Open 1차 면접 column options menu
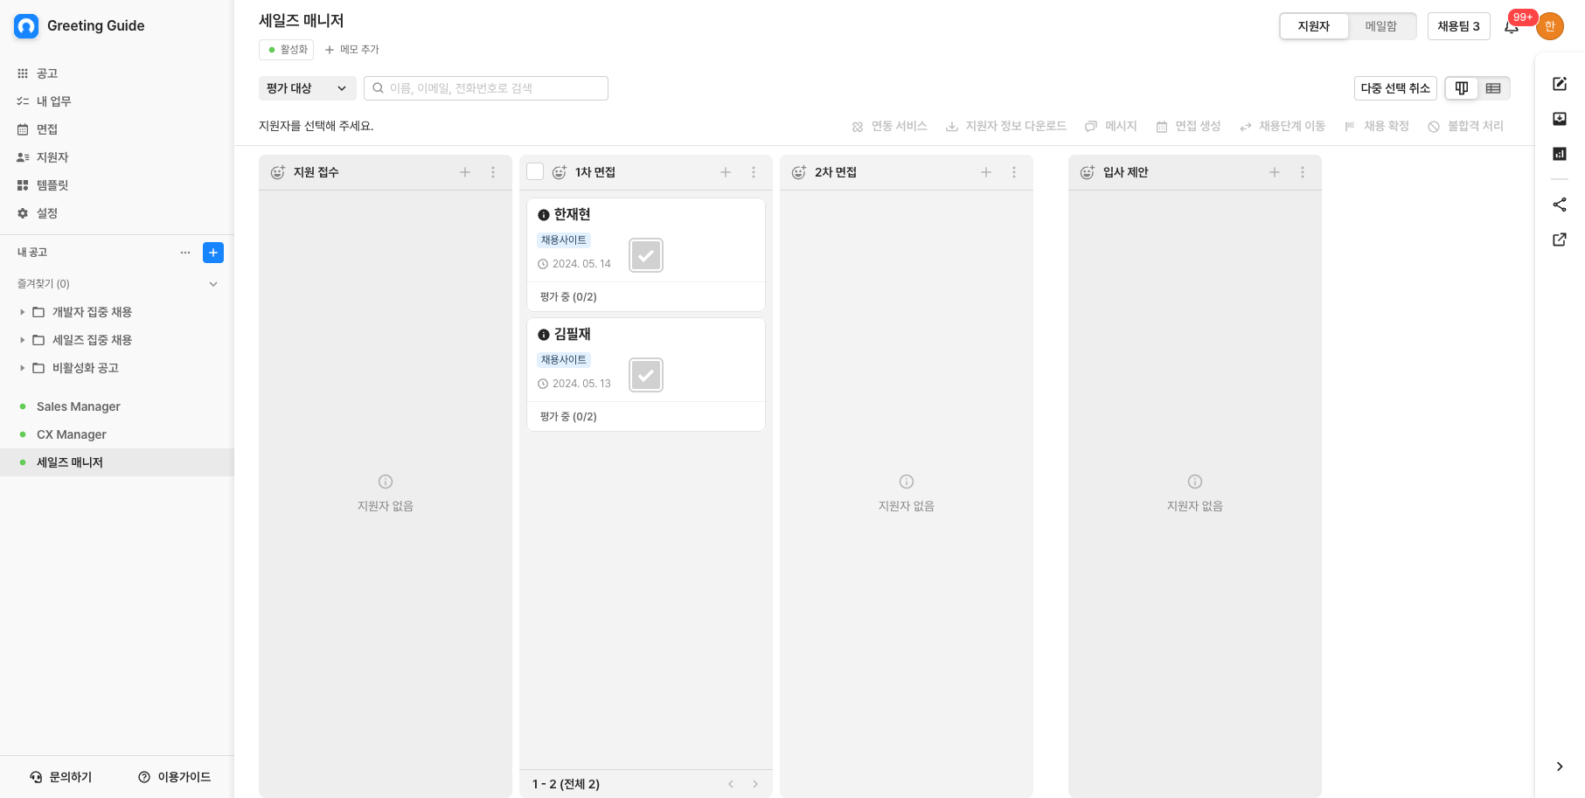The height and width of the screenshot is (798, 1585). 754,172
